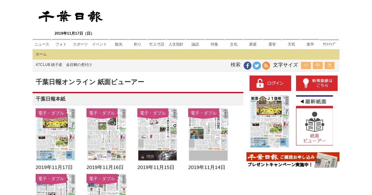The width and height of the screenshot is (372, 195).
Task: Click the 2019年11月15日 date text
Action: [x=156, y=167]
